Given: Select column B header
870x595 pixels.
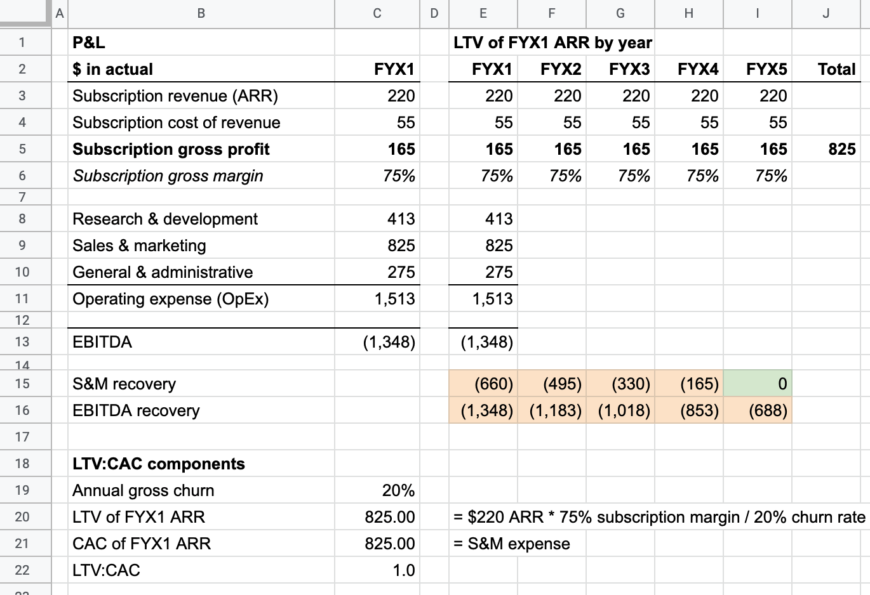Looking at the screenshot, I should 201,13.
